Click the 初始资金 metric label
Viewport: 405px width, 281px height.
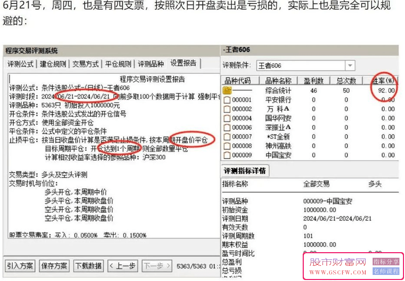coord(235,210)
